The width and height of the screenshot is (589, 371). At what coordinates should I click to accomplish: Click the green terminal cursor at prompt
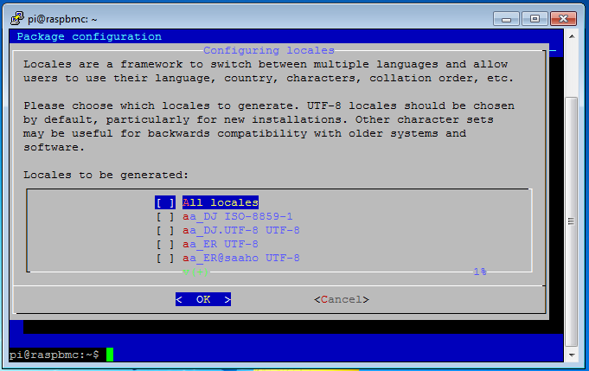click(x=110, y=355)
